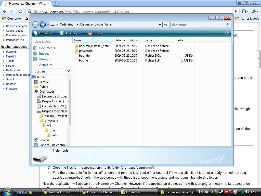This screenshot has height=196, width=261.
Task: Click the Explorer back arrow button
Action: click(x=35, y=25)
